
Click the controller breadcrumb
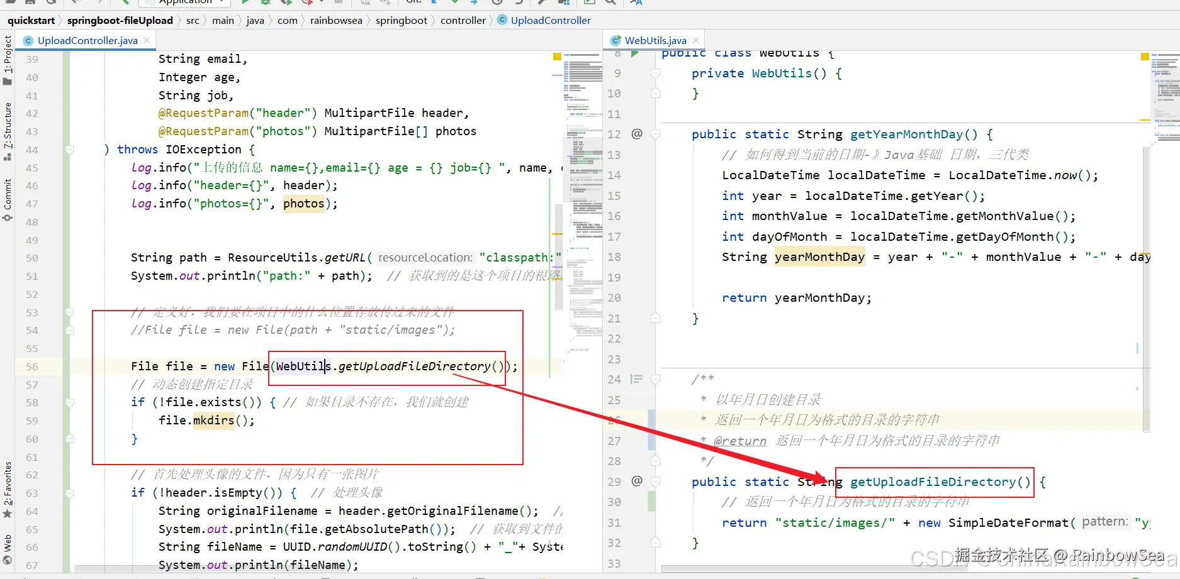pyautogui.click(x=463, y=20)
